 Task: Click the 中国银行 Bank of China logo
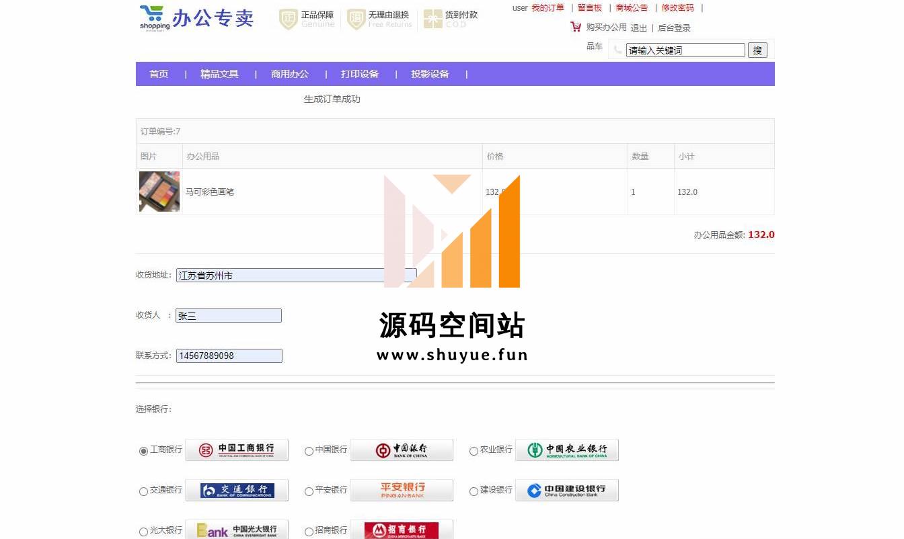click(402, 450)
